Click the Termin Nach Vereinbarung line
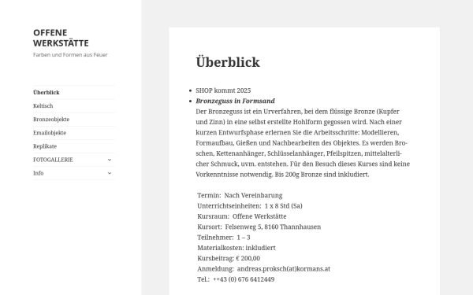Viewport: 473px width, 295px height. coord(240,196)
